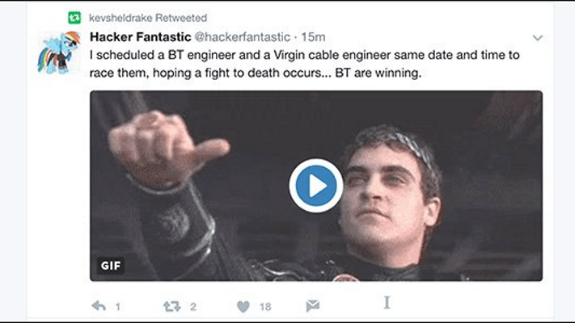
Task: Click the reply arrow icon
Action: (x=99, y=306)
